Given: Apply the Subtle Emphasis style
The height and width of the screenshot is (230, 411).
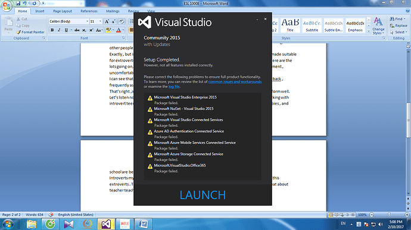Looking at the screenshot, I should pyautogui.click(x=334, y=26).
